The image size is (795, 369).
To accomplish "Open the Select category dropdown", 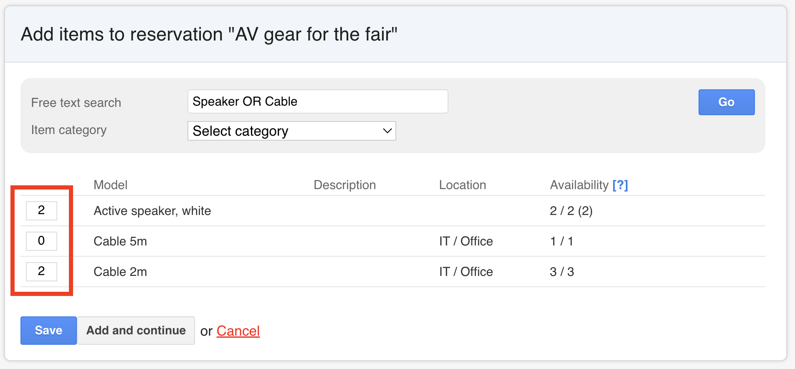I will point(291,131).
